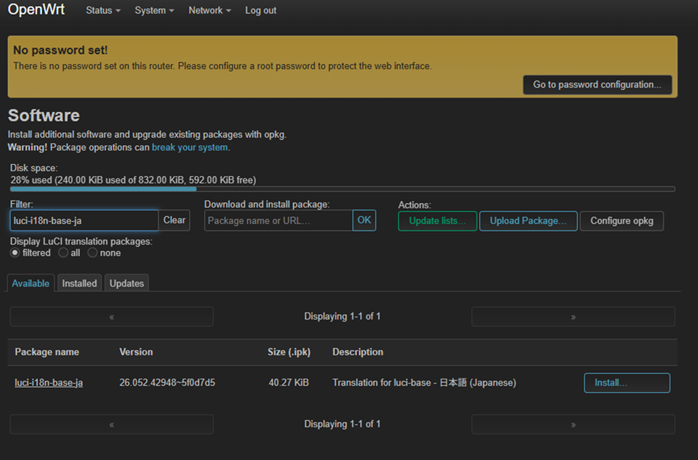
Task: Click the bottom previous page « button
Action: pos(111,424)
